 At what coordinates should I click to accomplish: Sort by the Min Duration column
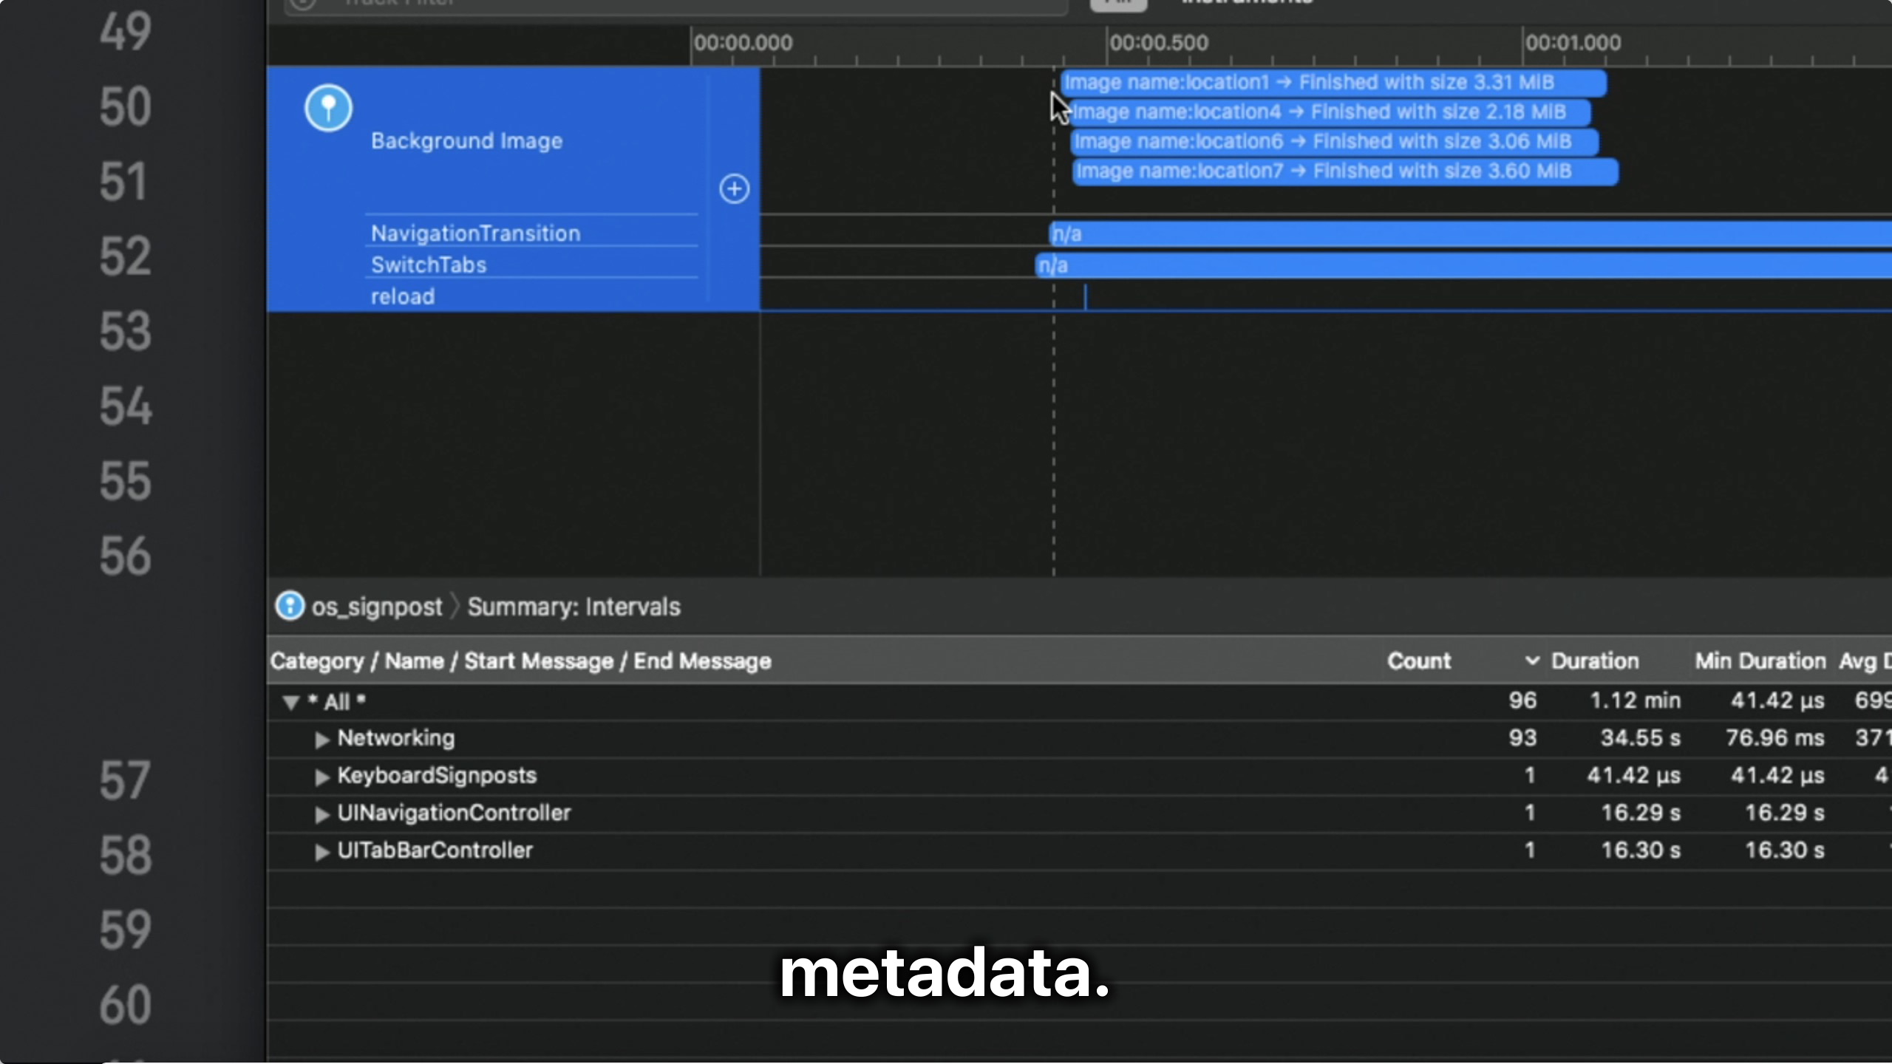[1759, 661]
